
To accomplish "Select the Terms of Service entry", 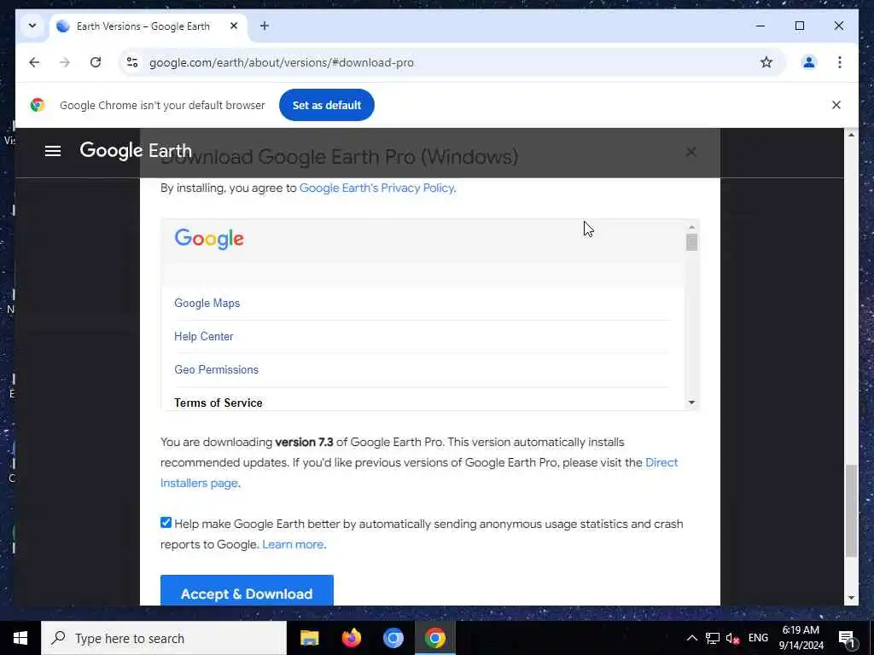I will 218,403.
